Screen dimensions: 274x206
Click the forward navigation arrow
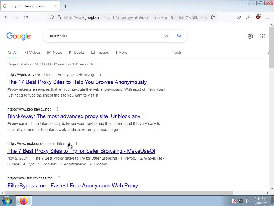(x=16, y=17)
